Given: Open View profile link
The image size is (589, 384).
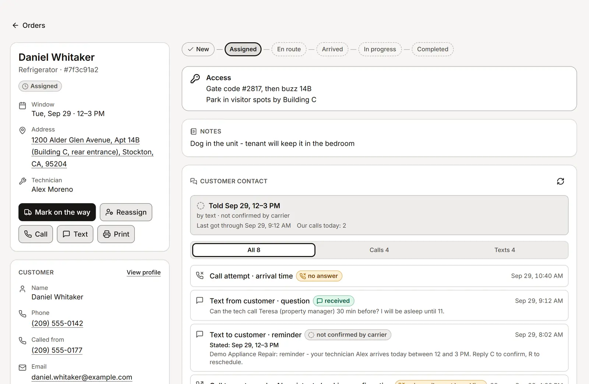Looking at the screenshot, I should [x=144, y=272].
